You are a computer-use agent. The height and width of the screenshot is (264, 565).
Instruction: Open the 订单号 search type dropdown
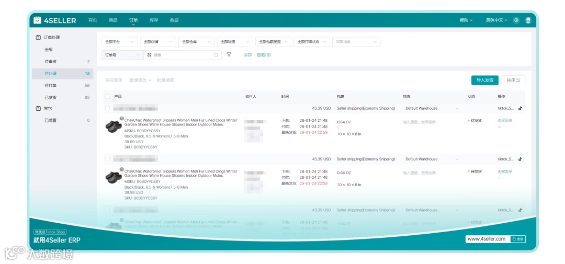click(x=122, y=55)
